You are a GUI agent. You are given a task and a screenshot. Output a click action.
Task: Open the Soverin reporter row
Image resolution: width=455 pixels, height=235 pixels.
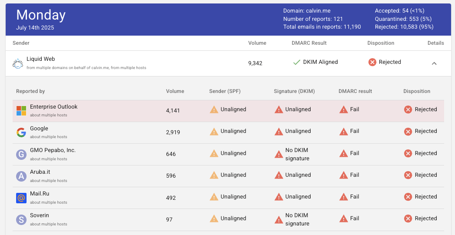point(228,220)
